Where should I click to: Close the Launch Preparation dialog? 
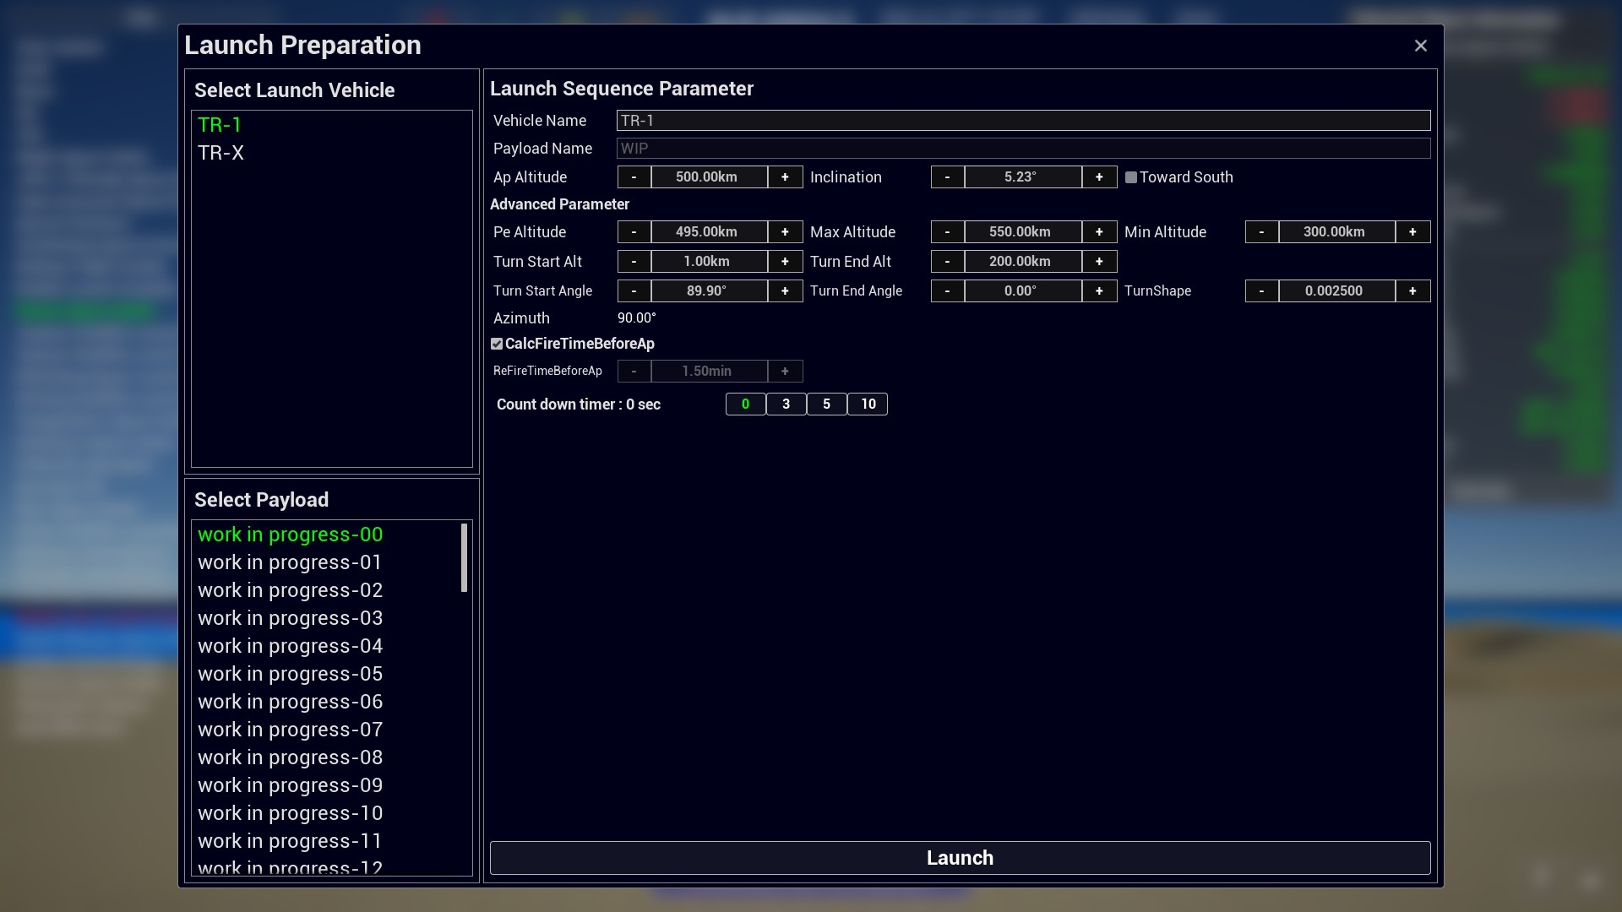point(1420,46)
